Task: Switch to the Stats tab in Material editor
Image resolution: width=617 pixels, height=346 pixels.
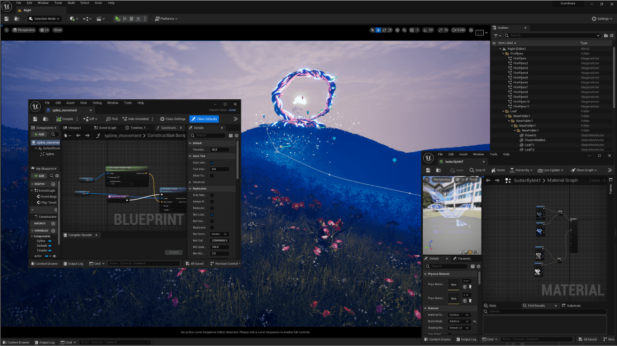Action: pos(490,305)
